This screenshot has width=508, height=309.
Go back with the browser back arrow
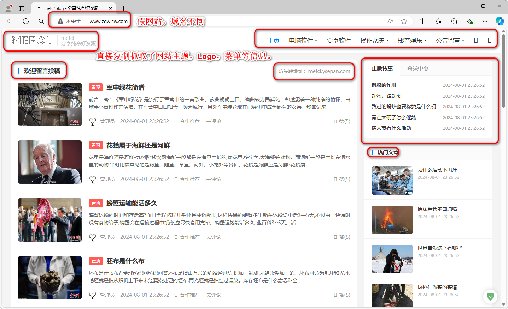[10, 21]
